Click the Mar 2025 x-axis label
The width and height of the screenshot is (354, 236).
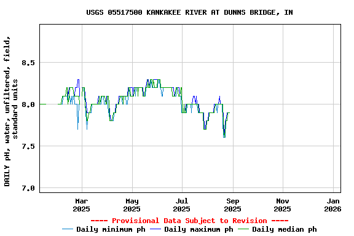(x=82, y=205)
